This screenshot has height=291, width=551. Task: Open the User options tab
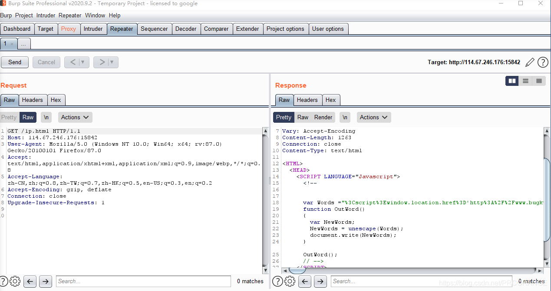click(x=328, y=29)
